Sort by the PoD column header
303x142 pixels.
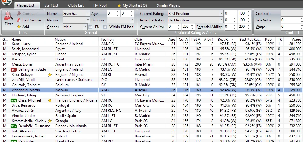[x=270, y=40]
